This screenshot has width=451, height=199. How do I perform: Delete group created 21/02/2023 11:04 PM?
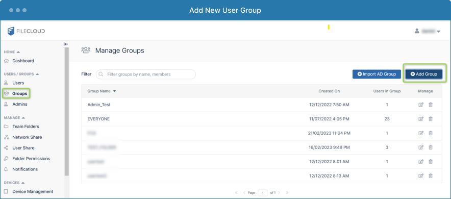(x=431, y=133)
